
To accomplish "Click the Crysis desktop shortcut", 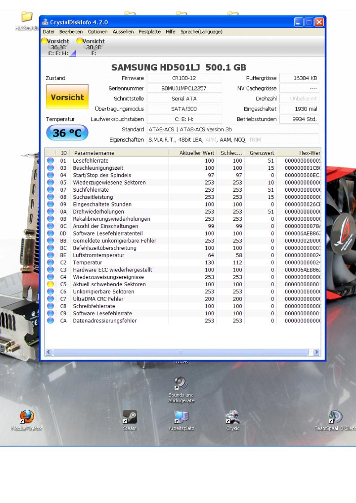I will point(233,420).
